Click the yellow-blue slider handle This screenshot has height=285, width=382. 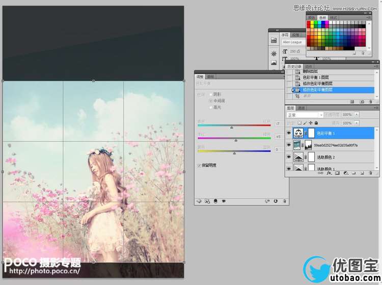[234, 153]
